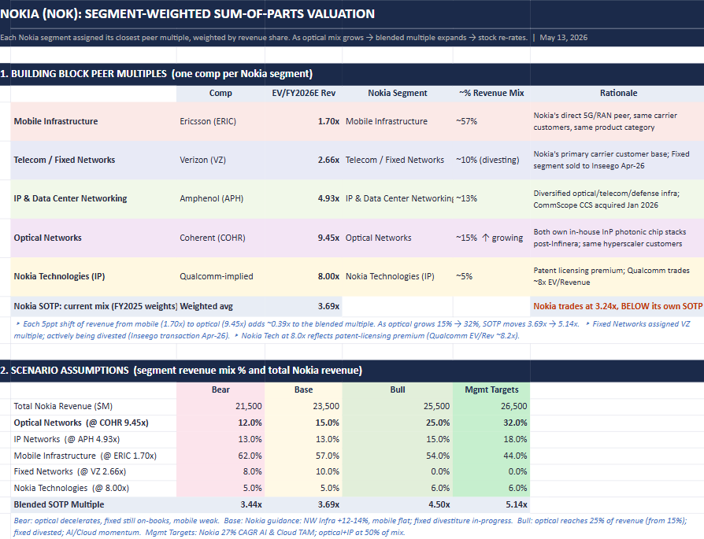This screenshot has width=704, height=539.
Task: Click the 8.00x Qualcomm-implied multiple
Action: [328, 276]
